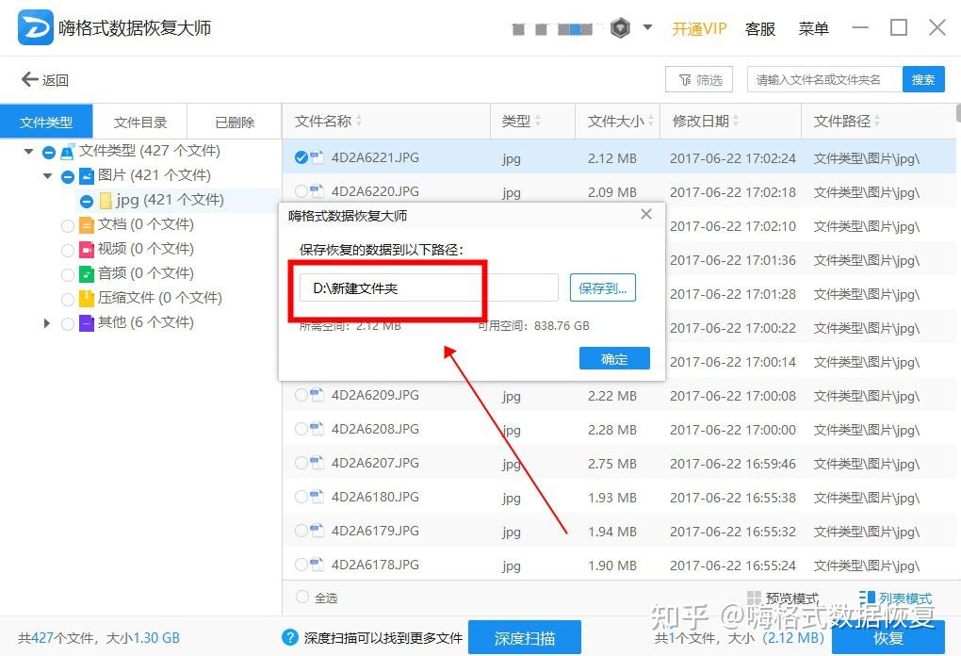Click image icon of 4D2A6180.JPG

pyautogui.click(x=317, y=497)
